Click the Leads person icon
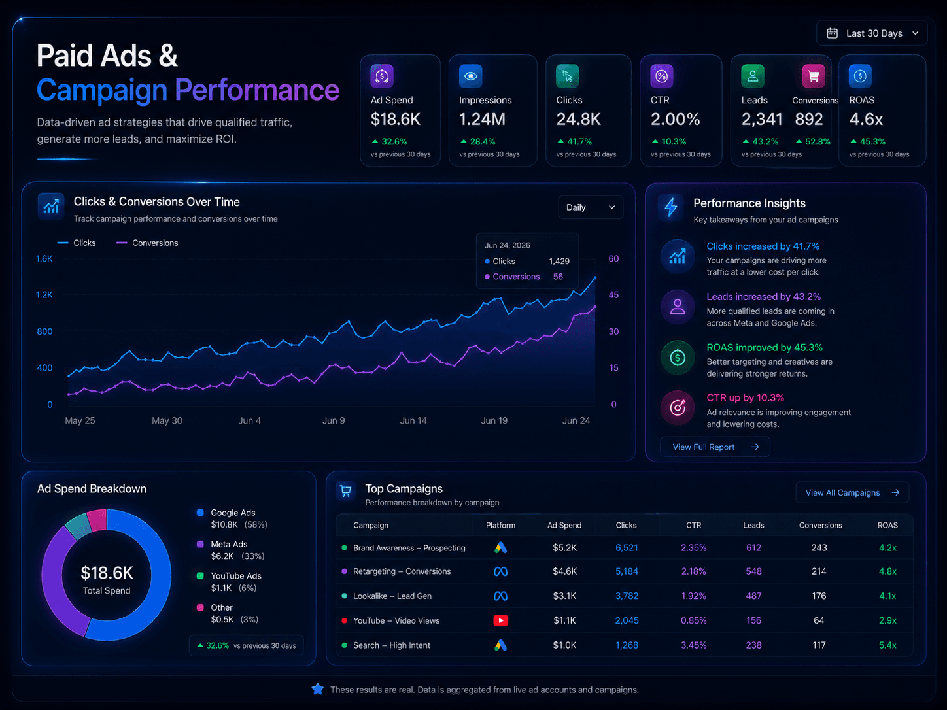 point(753,76)
